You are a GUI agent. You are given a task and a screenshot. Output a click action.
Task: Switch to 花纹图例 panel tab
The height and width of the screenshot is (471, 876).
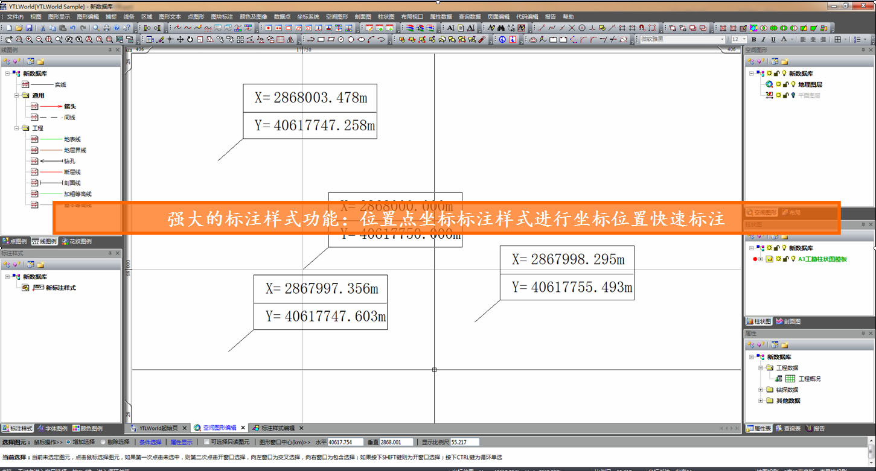(76, 241)
